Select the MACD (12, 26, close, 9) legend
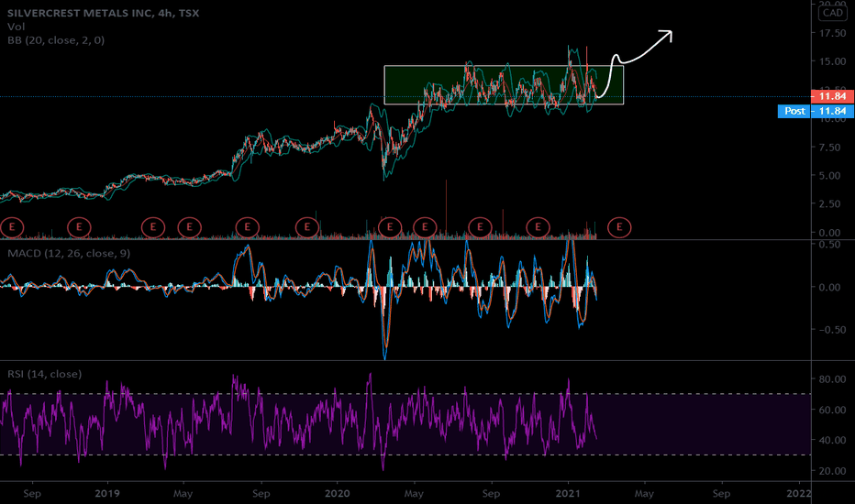 point(69,253)
